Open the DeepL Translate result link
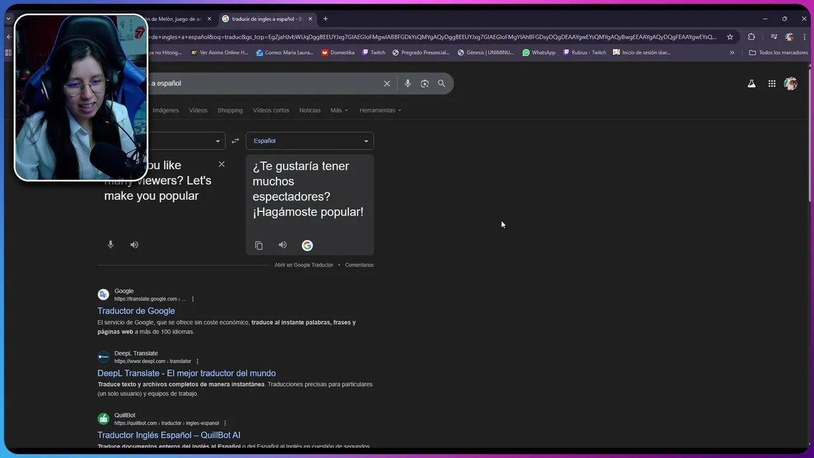The image size is (814, 458). (x=186, y=373)
